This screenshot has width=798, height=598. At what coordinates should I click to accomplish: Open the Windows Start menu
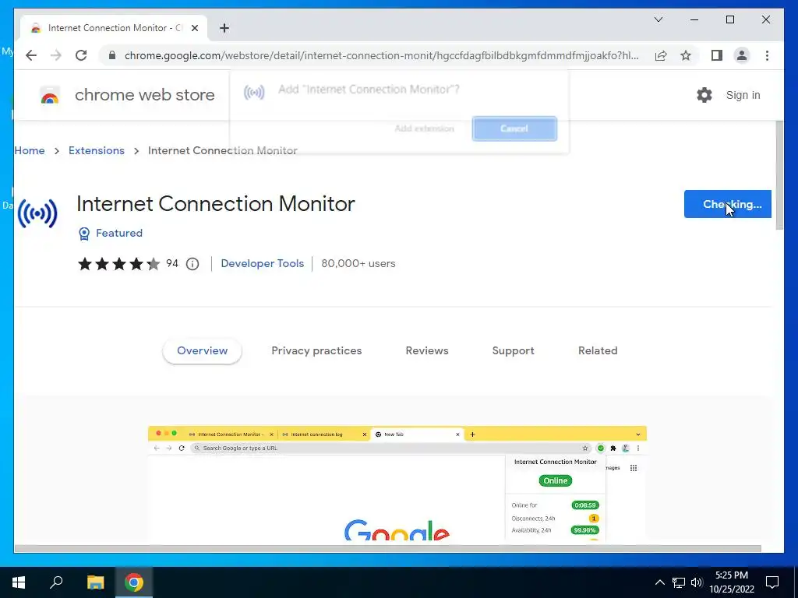19,582
